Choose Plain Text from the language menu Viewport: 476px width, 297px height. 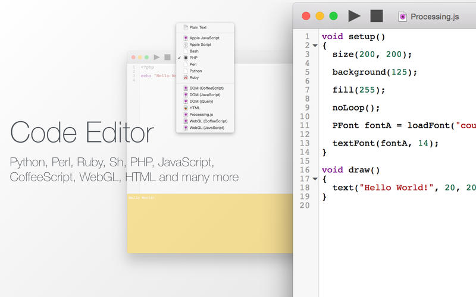(x=205, y=27)
